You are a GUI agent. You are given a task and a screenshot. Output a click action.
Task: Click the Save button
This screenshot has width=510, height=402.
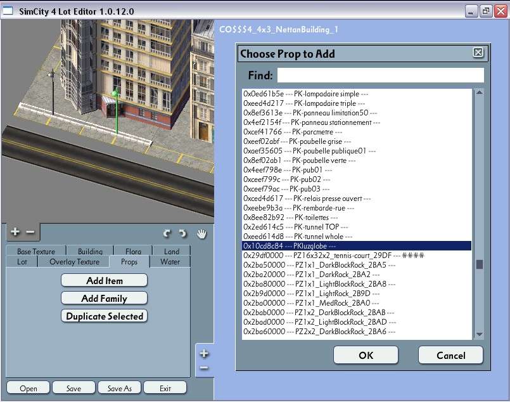(x=74, y=388)
